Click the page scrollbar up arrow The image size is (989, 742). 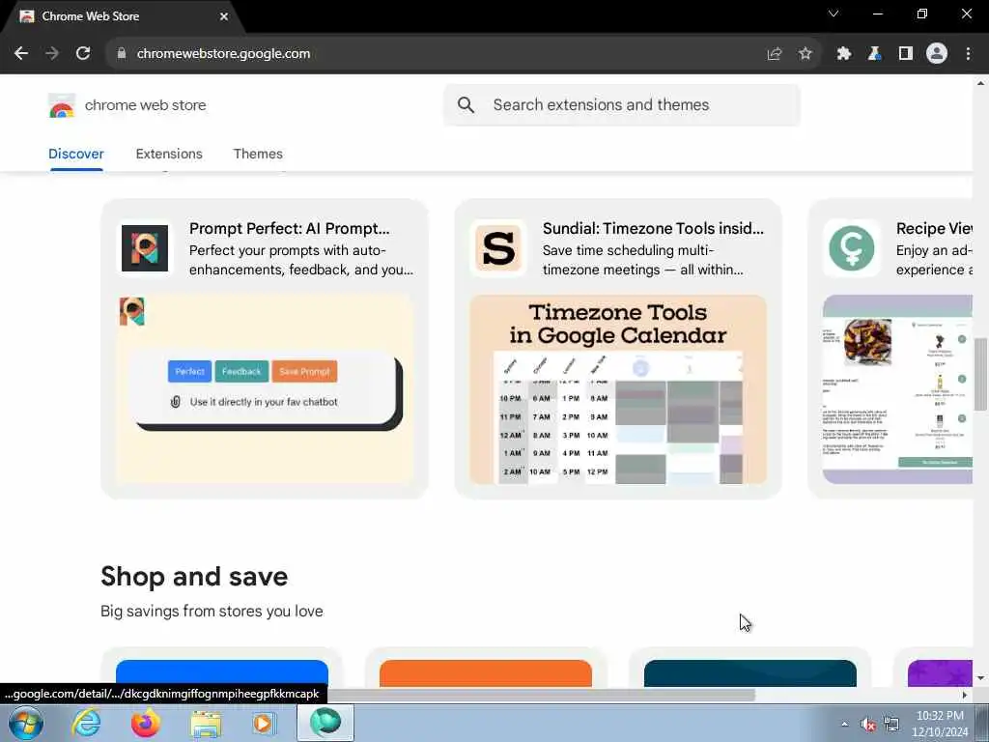[x=980, y=83]
